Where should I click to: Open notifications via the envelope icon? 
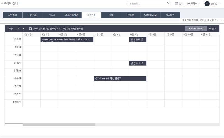click(x=176, y=4)
